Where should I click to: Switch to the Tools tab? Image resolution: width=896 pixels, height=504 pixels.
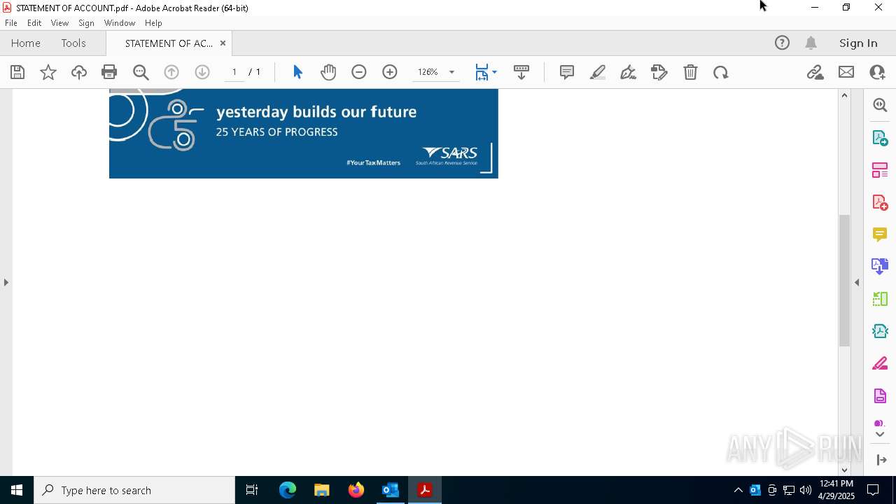pyautogui.click(x=73, y=43)
